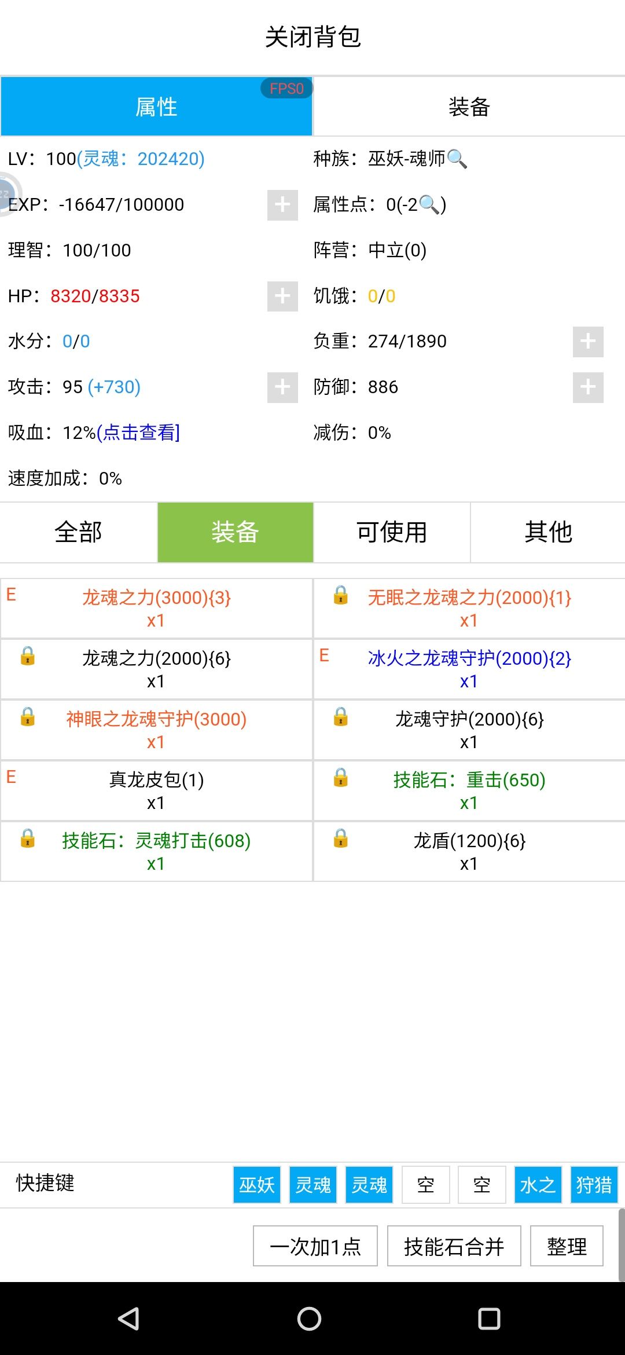Tap Android home navigation button

(310, 1319)
